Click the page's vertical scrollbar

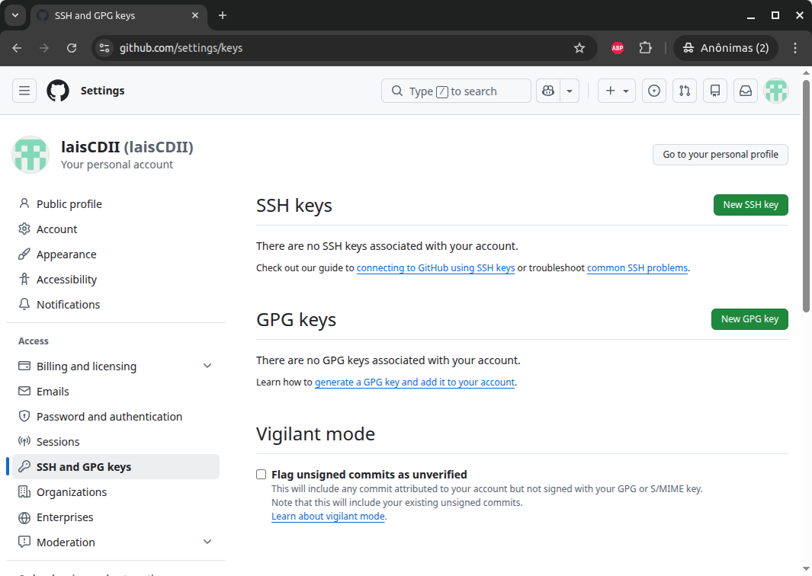click(x=807, y=190)
